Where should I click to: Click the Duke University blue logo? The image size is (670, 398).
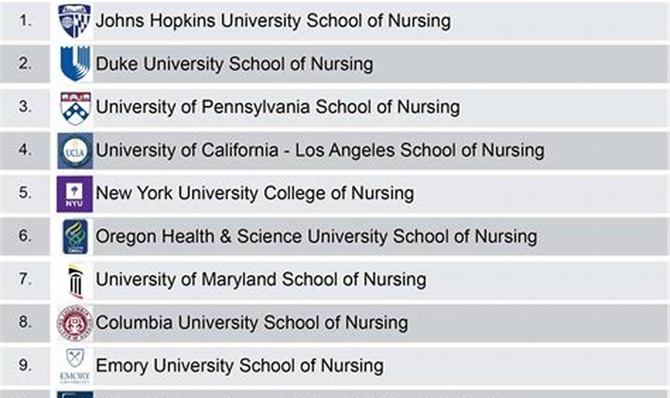tap(75, 64)
